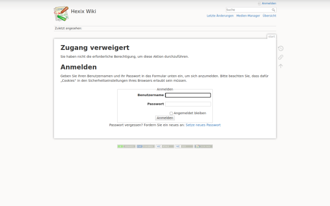
Task: Click the Passwort label
Action: click(156, 104)
